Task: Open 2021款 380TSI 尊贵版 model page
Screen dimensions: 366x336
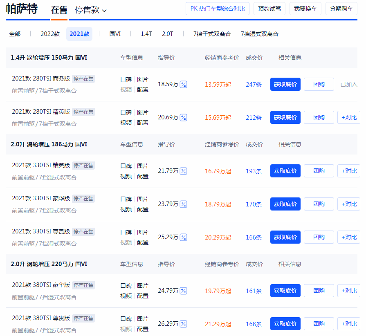Action: [41, 318]
